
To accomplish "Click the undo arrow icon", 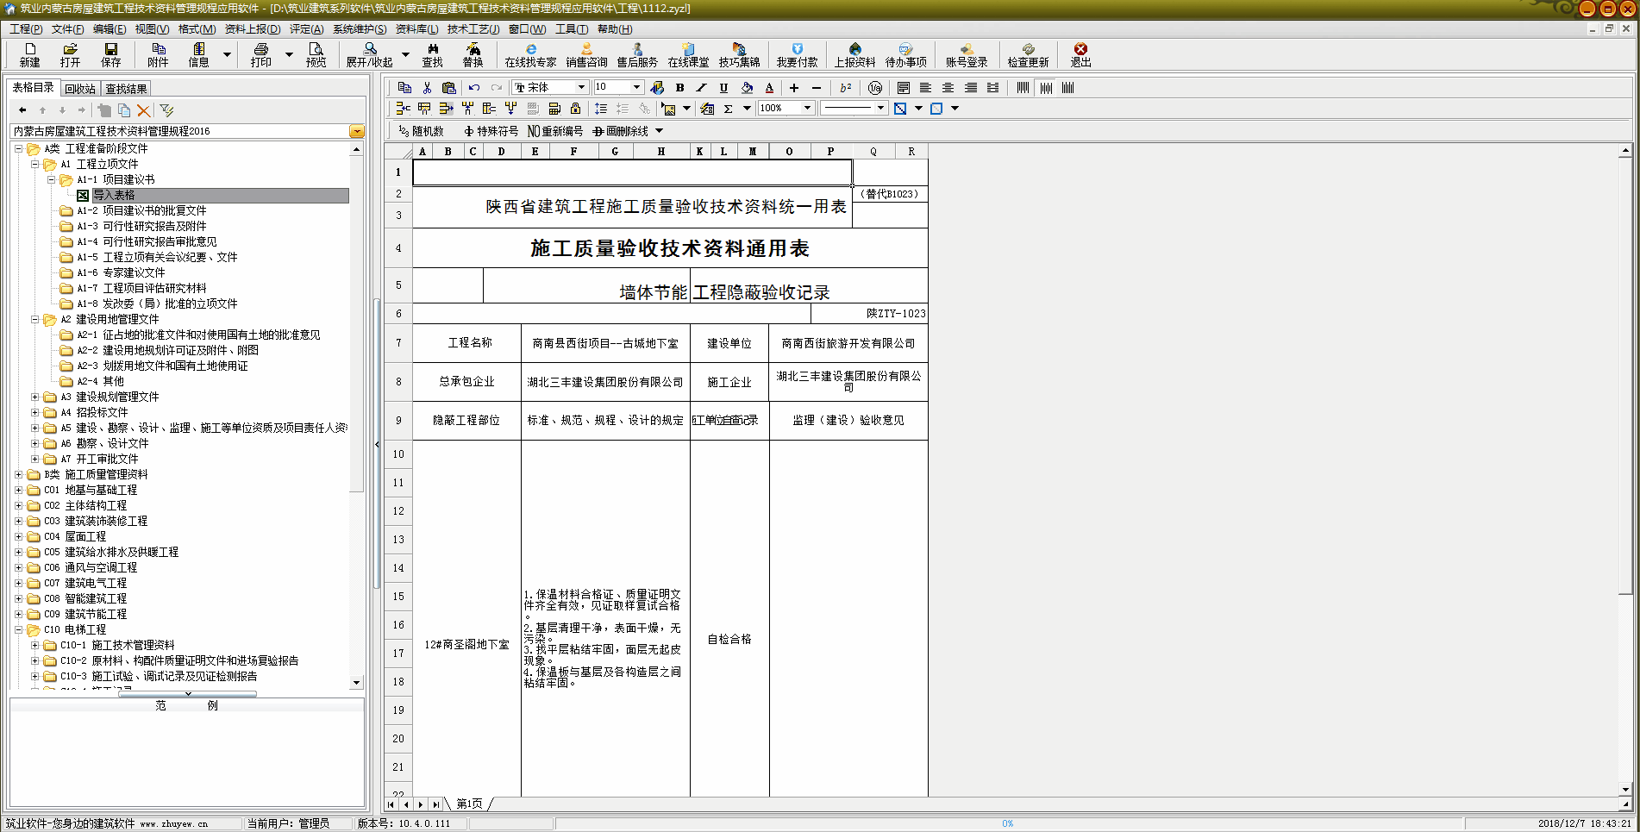I will 474,88.
